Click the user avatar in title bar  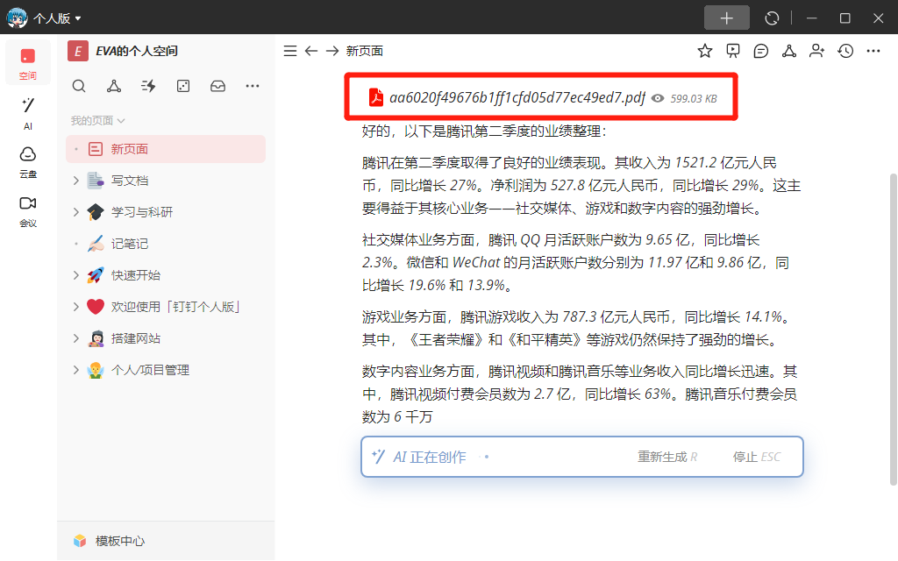(17, 18)
